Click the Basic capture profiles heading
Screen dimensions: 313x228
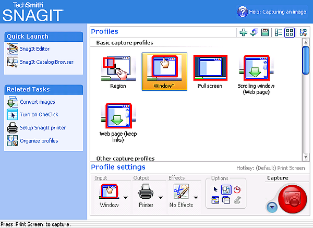[125, 43]
